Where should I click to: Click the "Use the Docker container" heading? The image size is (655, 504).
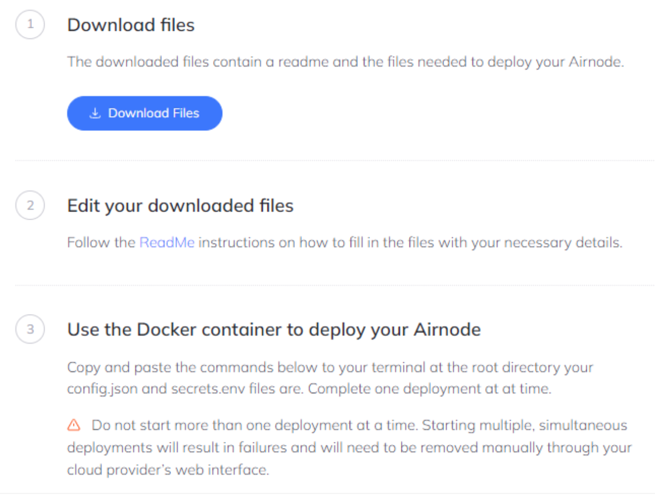(x=274, y=329)
